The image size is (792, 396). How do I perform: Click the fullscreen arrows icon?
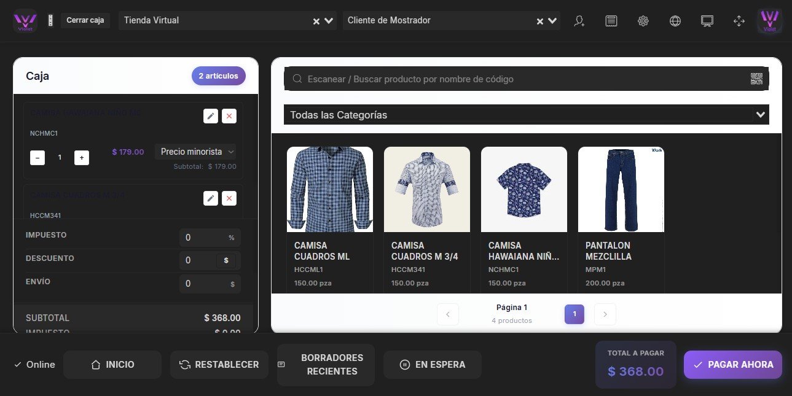739,21
